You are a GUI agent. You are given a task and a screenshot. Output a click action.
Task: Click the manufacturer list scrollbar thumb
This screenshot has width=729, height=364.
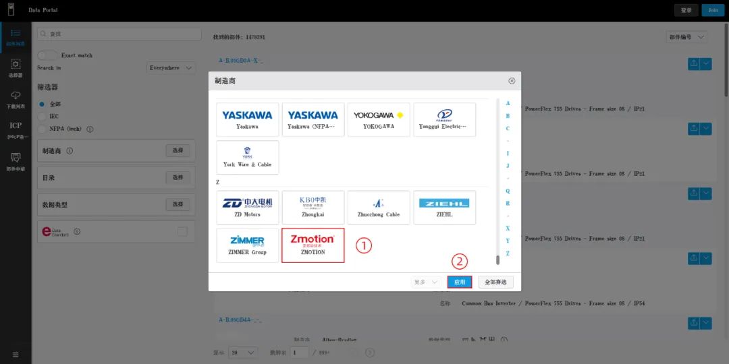497,260
